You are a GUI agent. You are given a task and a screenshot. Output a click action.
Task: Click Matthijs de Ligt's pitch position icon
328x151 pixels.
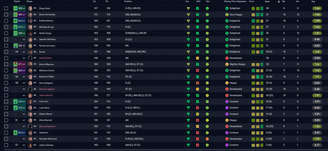[15, 27]
